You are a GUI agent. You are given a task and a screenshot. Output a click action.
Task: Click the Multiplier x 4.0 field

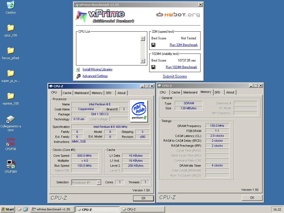pos(85,161)
